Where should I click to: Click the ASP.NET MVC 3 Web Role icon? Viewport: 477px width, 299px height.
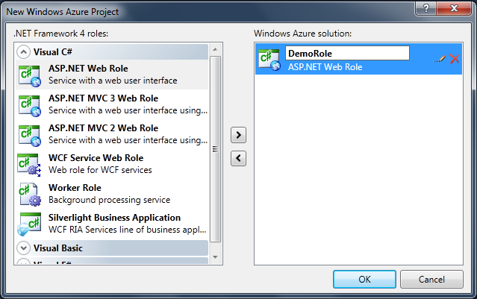click(30, 104)
